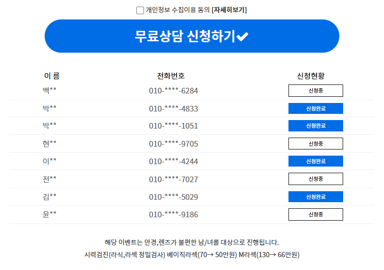Click the checkmark icon on the blue button
384x270 pixels.
point(242,37)
